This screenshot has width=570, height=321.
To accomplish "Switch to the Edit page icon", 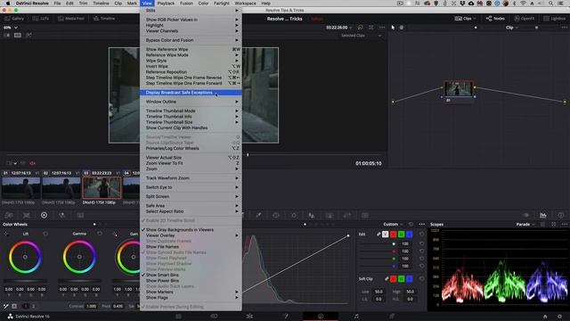I will pyautogui.click(x=249, y=317).
